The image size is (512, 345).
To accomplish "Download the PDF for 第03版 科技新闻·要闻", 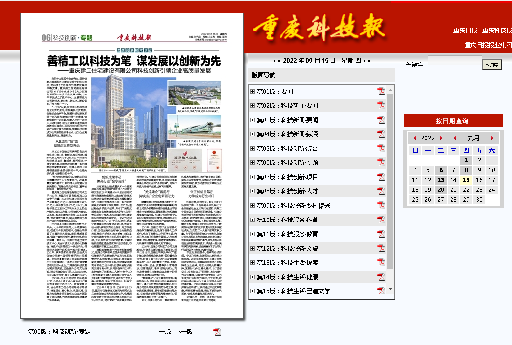I will click(x=381, y=120).
